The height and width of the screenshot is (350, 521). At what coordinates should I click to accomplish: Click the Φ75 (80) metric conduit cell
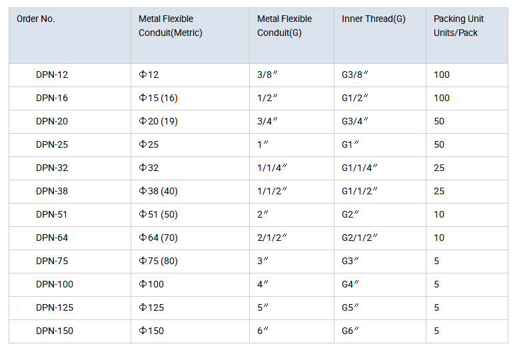pyautogui.click(x=159, y=261)
